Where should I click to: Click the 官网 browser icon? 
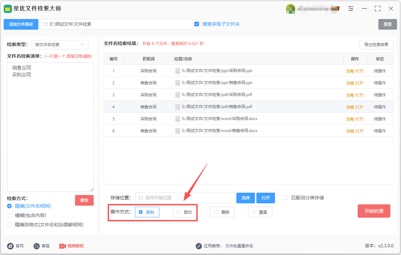tap(10, 246)
